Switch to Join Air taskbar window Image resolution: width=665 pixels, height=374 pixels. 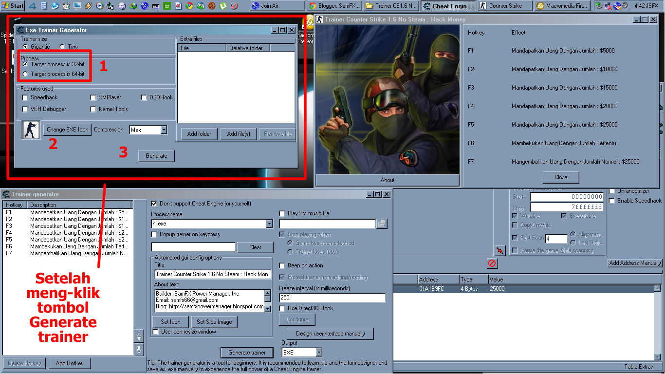tap(277, 6)
